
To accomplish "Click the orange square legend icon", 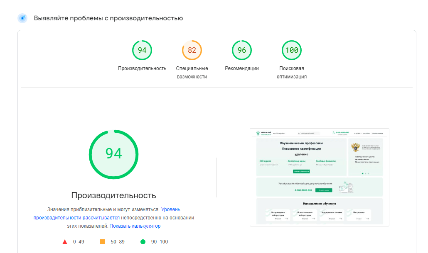I will click(102, 242).
